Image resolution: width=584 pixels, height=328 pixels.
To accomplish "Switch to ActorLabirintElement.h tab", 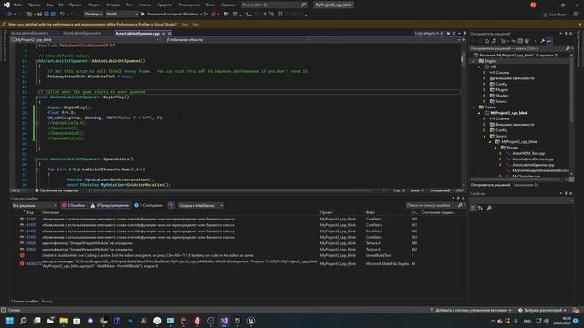I will point(29,34).
